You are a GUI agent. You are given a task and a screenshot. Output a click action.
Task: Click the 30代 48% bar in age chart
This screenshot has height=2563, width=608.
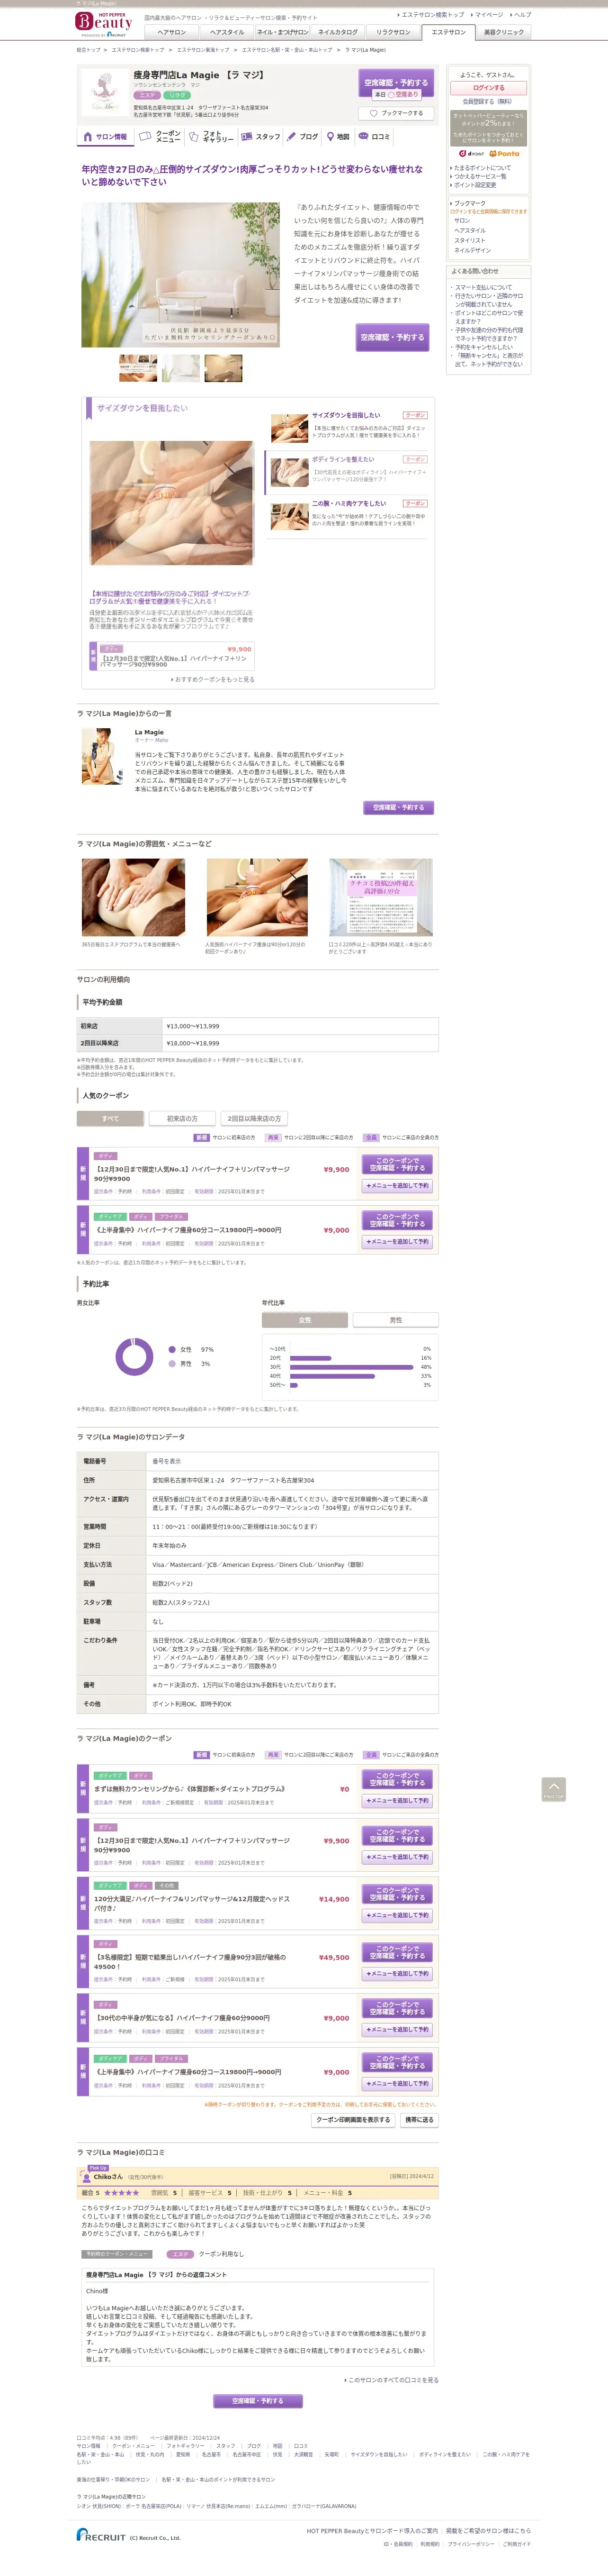pos(351,1367)
